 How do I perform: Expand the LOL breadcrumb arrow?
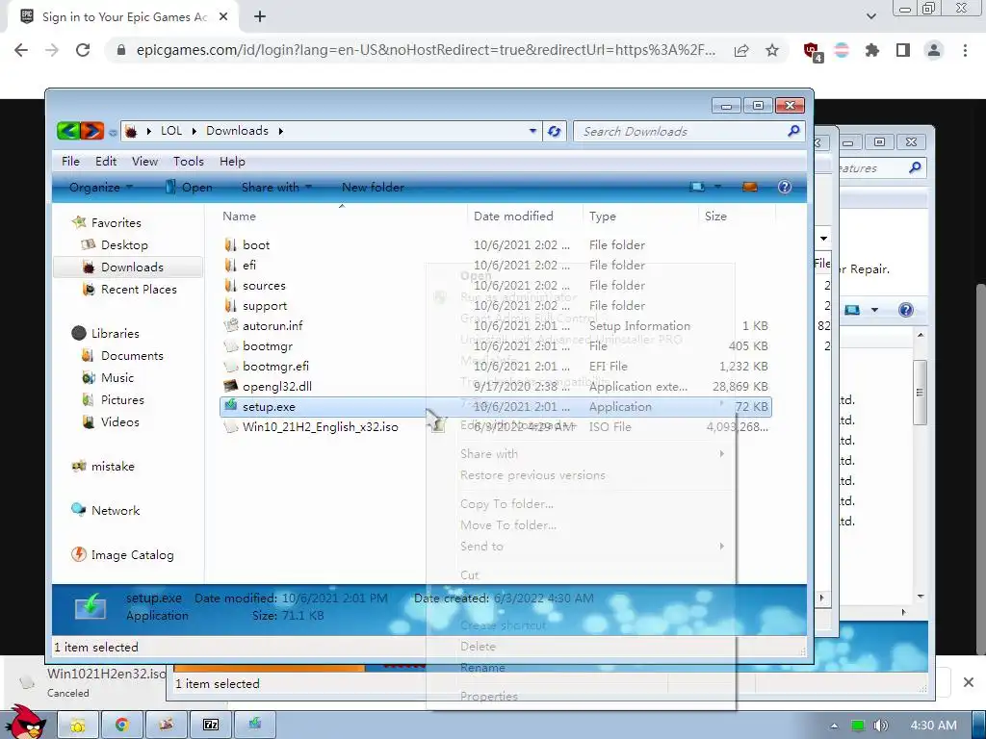click(x=194, y=131)
